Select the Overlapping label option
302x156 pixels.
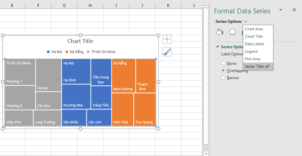click(x=223, y=71)
